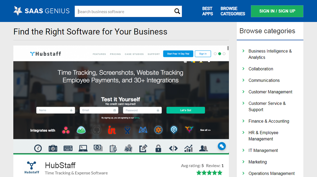The height and width of the screenshot is (177, 317).
Task: Click chevron beside Customer Service & Support
Action: coord(244,103)
